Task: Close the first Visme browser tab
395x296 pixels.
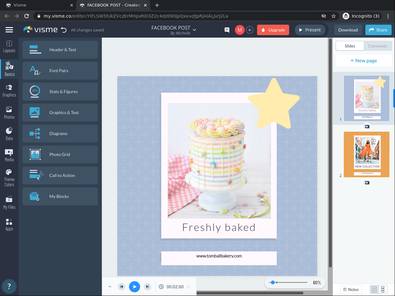Action: pyautogui.click(x=72, y=5)
